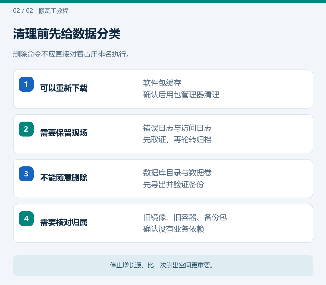The height and width of the screenshot is (285, 326).
Task: Click the green number 2 badge
Action: coord(26,129)
